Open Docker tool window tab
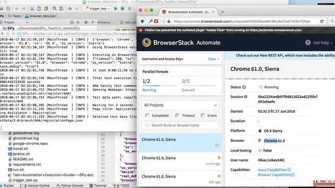335x188 pixels. (x=7, y=185)
